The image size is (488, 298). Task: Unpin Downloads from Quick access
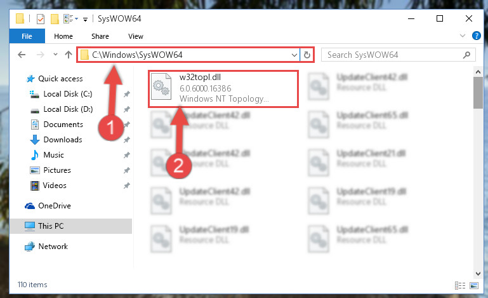[127, 140]
